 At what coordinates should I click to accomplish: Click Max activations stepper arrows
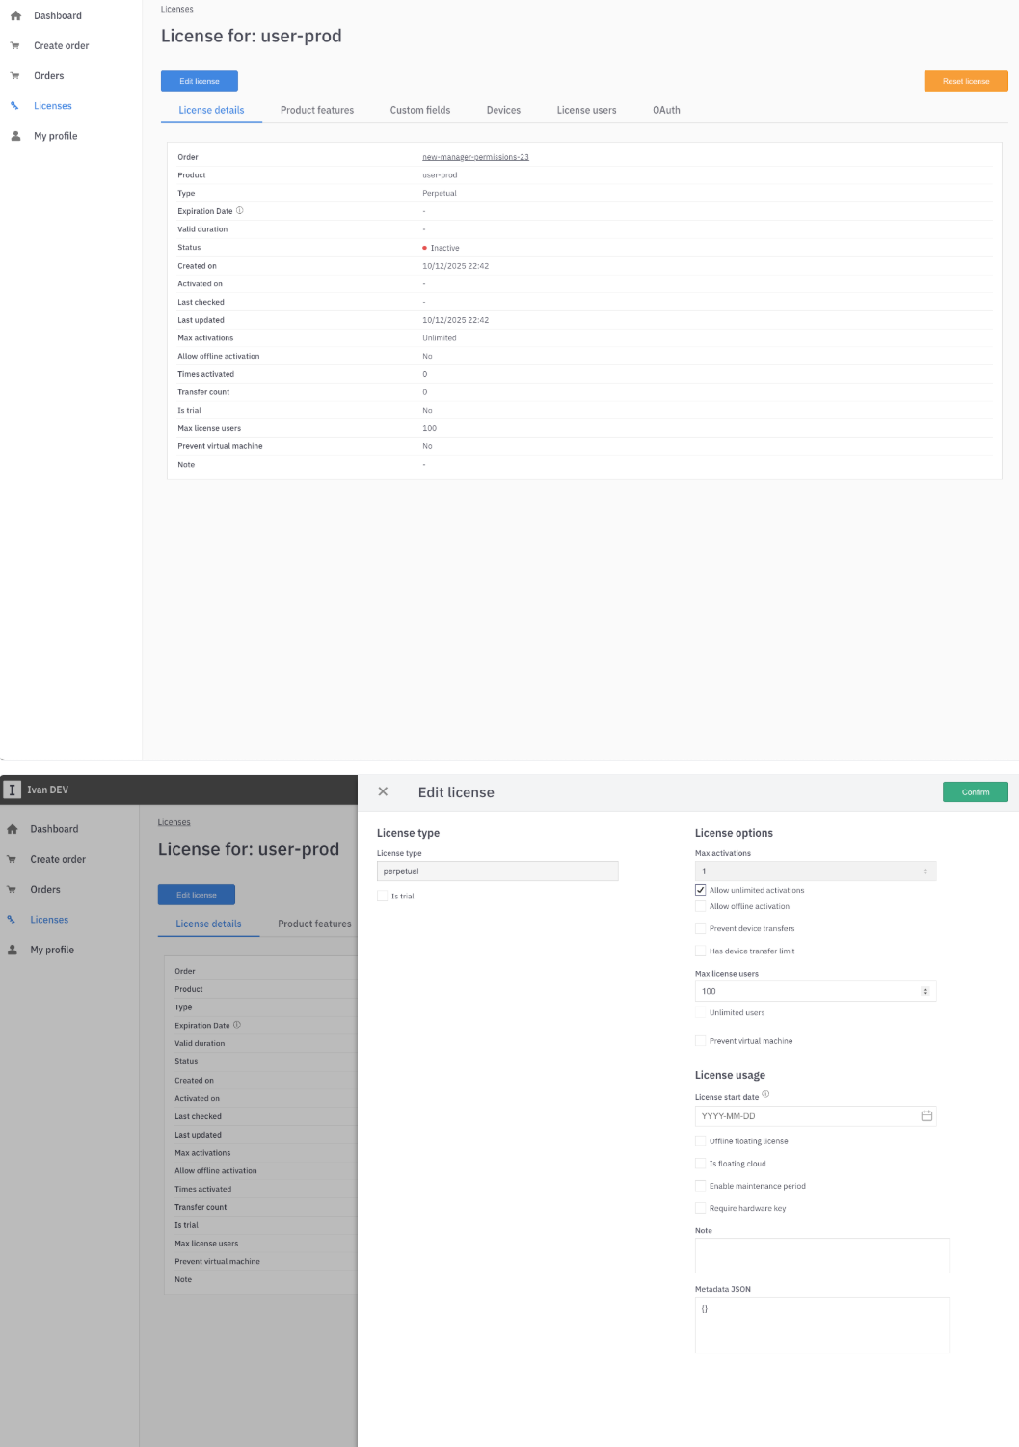pos(925,871)
